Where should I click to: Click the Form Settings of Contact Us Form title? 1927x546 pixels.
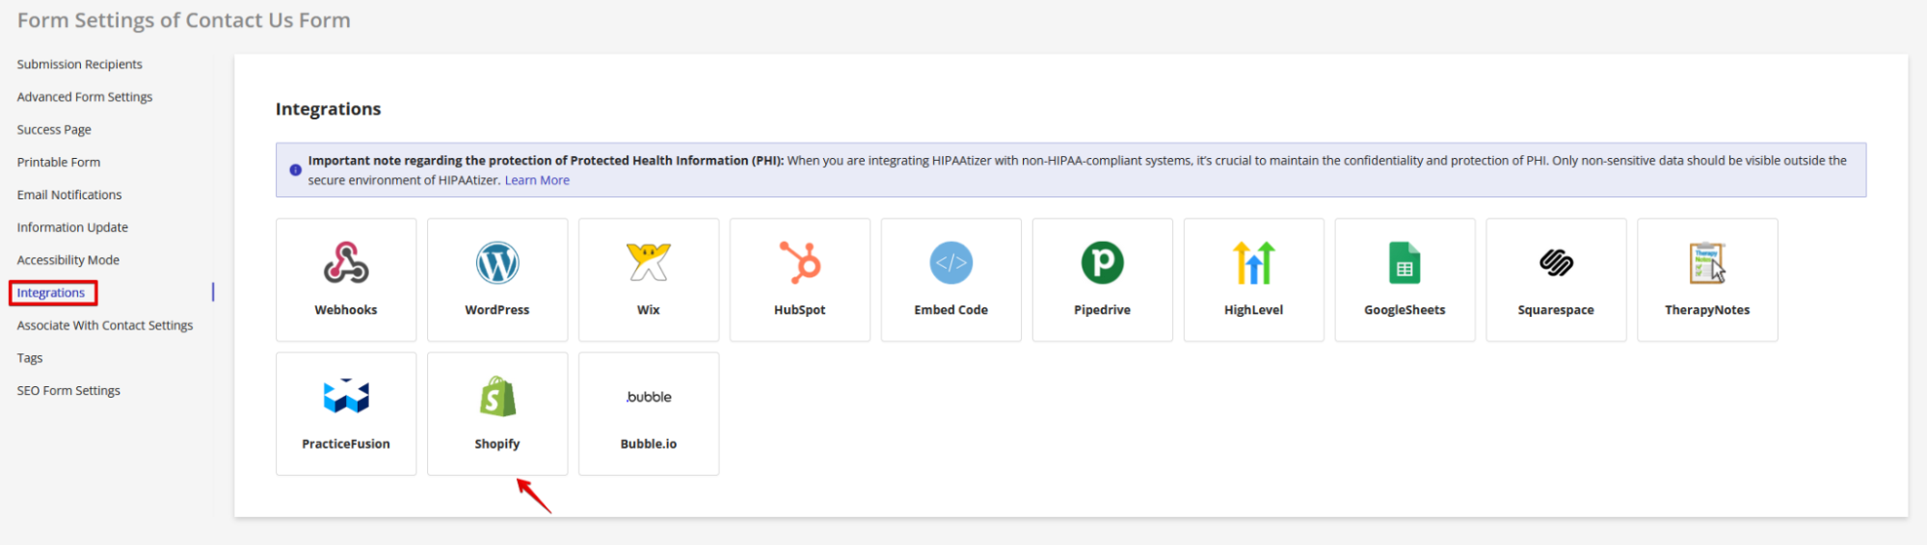[184, 20]
